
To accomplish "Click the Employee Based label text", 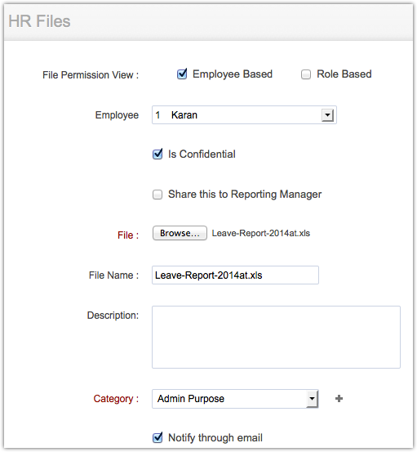I will (x=233, y=74).
